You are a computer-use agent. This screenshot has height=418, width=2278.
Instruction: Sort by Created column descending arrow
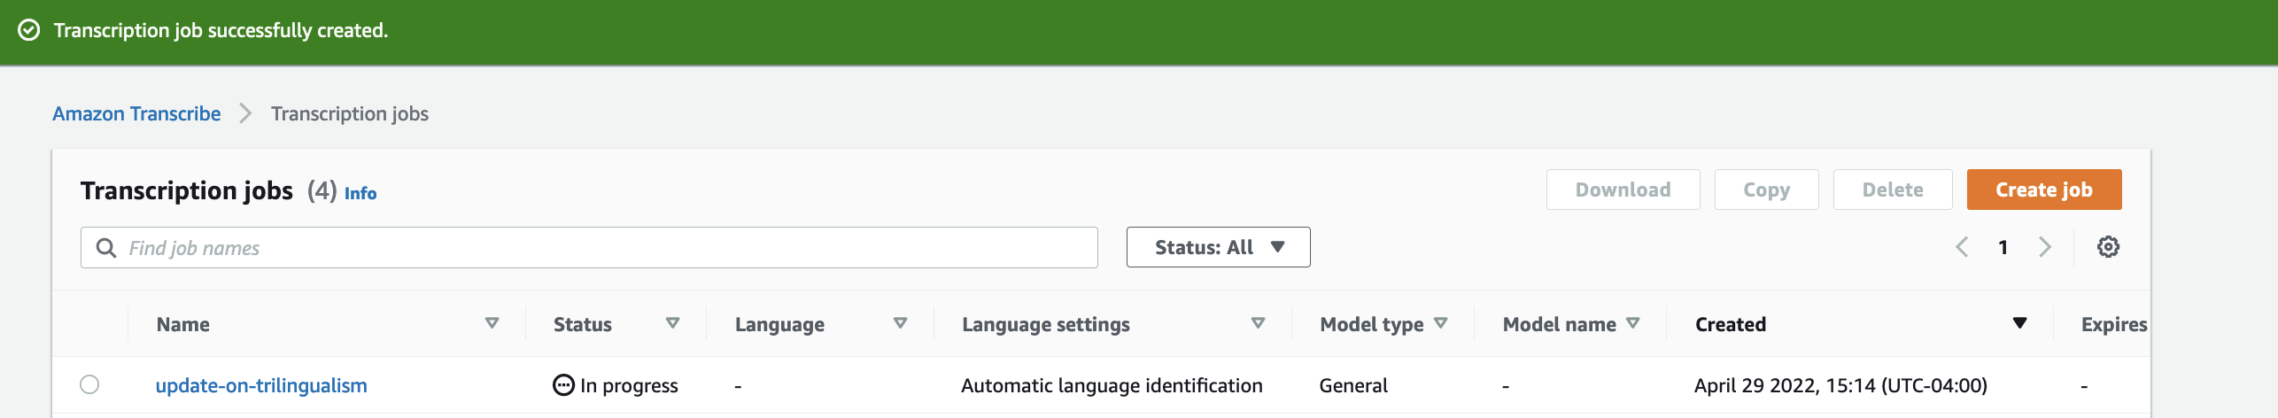tap(2019, 323)
